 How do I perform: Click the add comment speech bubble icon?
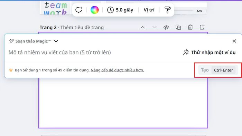tap(79, 10)
